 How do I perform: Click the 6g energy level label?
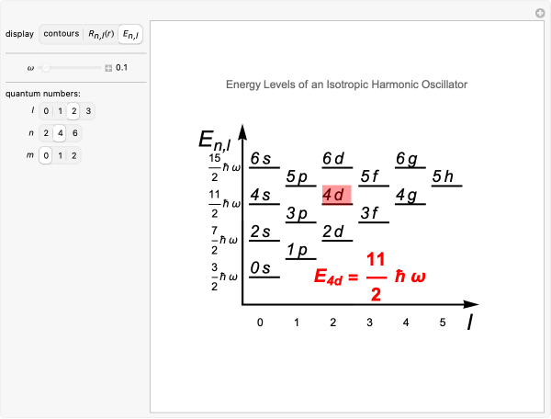coord(407,159)
